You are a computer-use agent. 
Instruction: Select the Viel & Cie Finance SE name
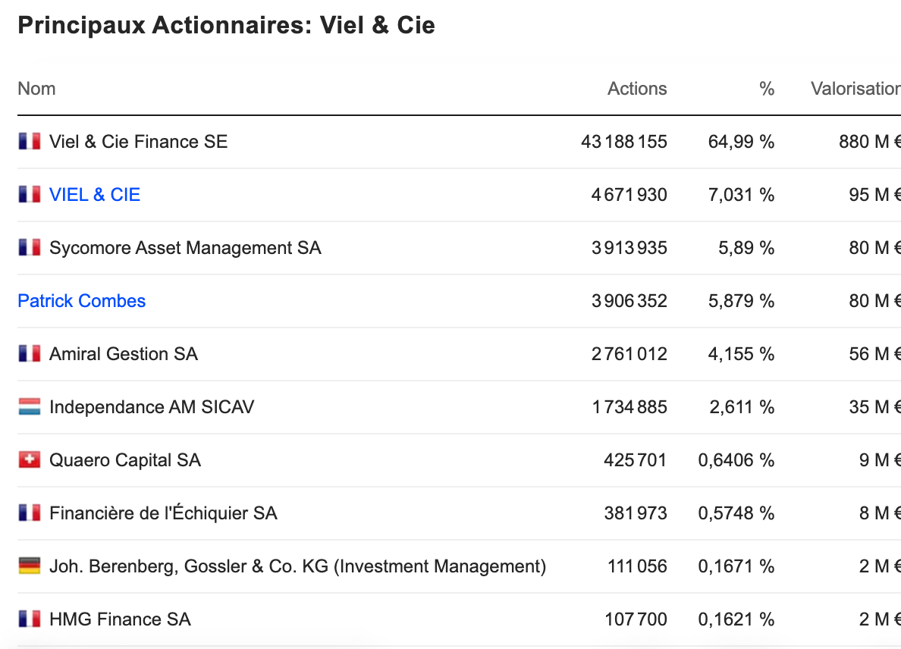[x=138, y=142]
